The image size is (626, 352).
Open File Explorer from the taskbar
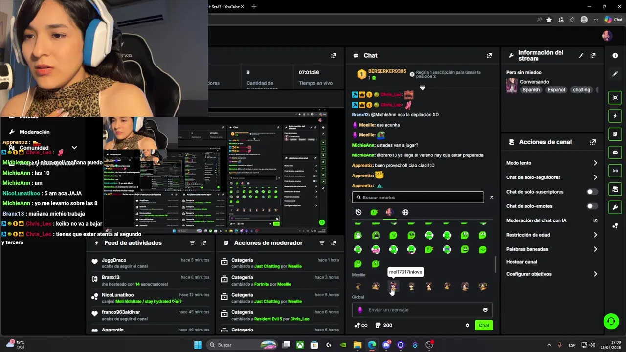[x=358, y=345]
